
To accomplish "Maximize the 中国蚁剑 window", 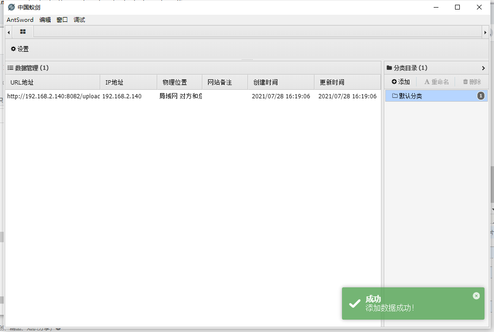I will (457, 7).
